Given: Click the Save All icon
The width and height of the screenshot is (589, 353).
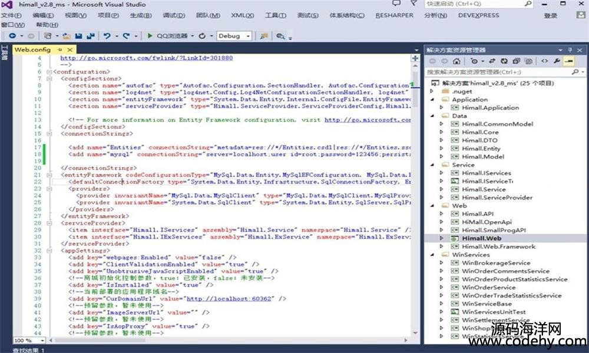Looking at the screenshot, I should (x=91, y=36).
